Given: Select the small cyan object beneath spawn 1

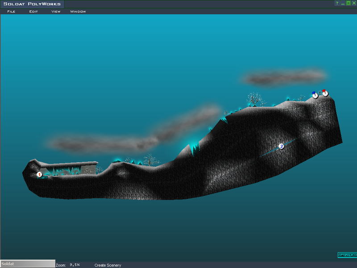Looking at the screenshot, I should coord(44,178).
